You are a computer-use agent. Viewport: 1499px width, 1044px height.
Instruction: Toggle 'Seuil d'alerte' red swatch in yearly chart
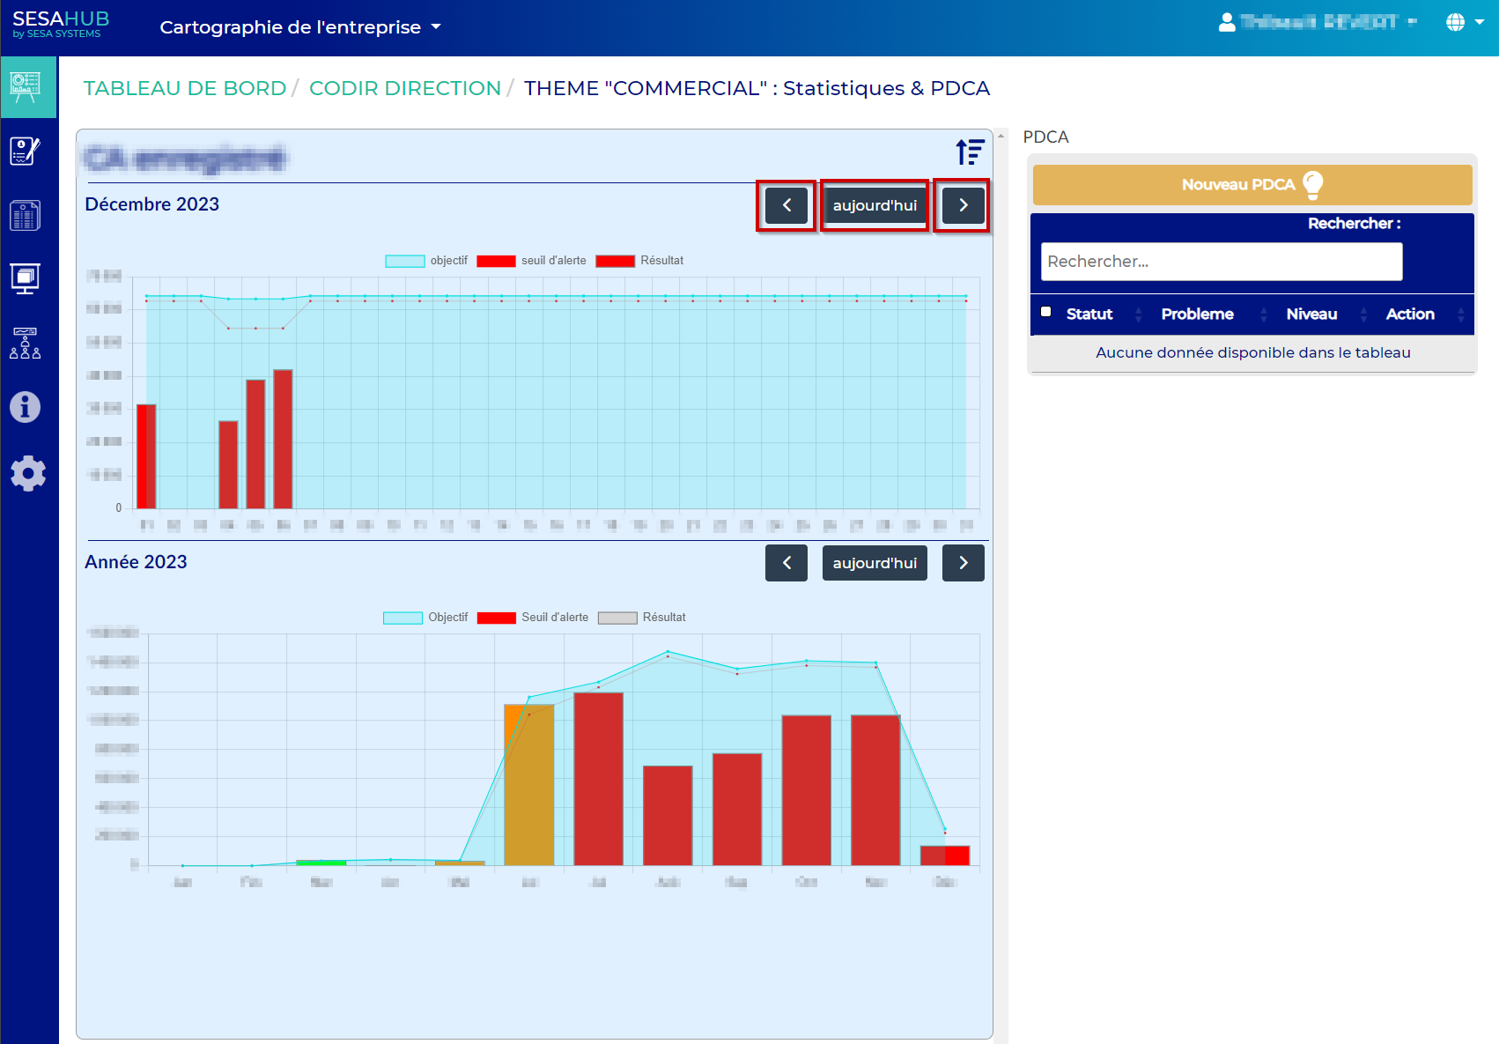point(497,618)
